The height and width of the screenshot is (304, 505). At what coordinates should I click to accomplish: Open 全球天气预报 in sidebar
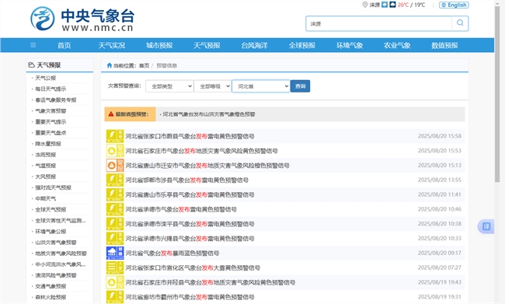click(x=50, y=210)
